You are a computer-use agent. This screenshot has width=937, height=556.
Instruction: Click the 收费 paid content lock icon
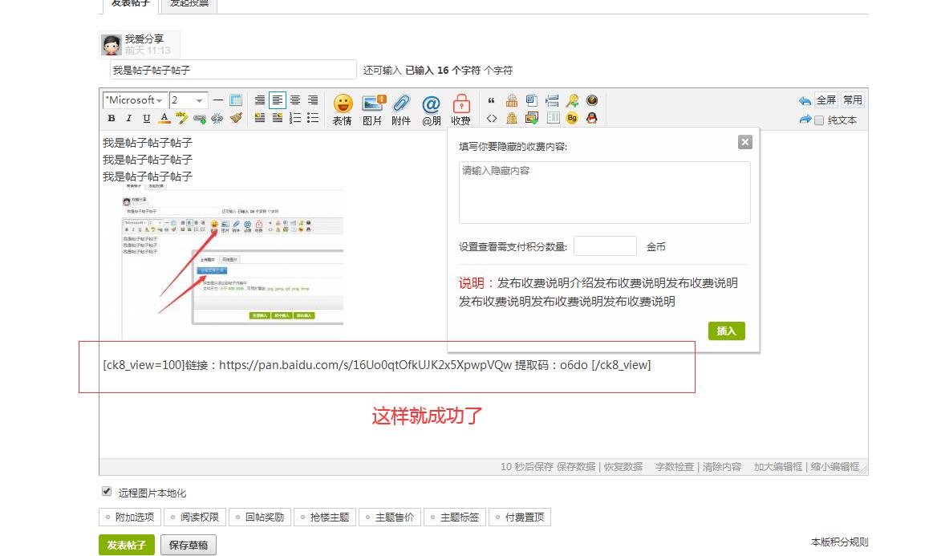click(x=460, y=109)
